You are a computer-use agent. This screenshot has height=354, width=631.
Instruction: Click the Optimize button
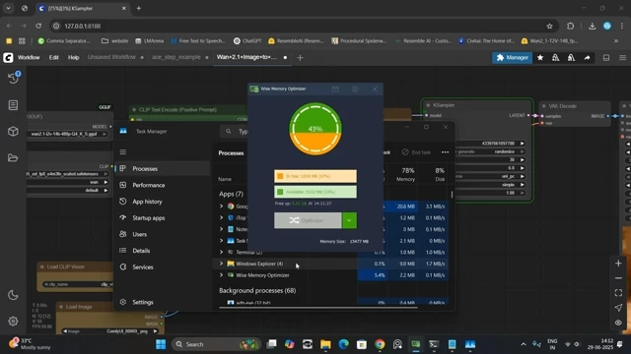[x=308, y=220]
